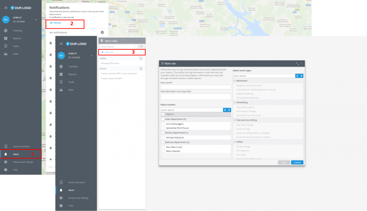Select all trackers with the Objects checkbox
This screenshot has height=211, width=367.
[x=163, y=114]
